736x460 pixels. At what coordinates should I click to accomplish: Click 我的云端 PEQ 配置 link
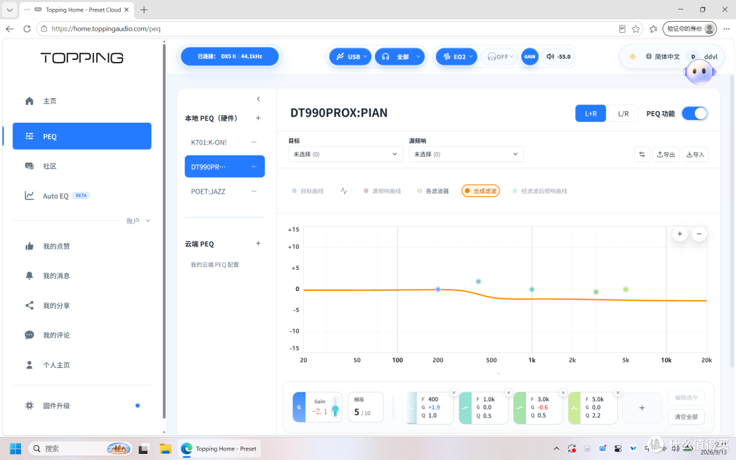pos(215,264)
